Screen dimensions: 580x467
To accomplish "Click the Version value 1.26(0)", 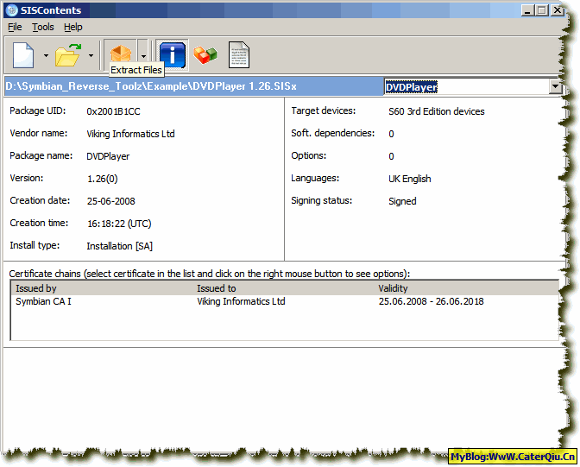I will 103,179.
